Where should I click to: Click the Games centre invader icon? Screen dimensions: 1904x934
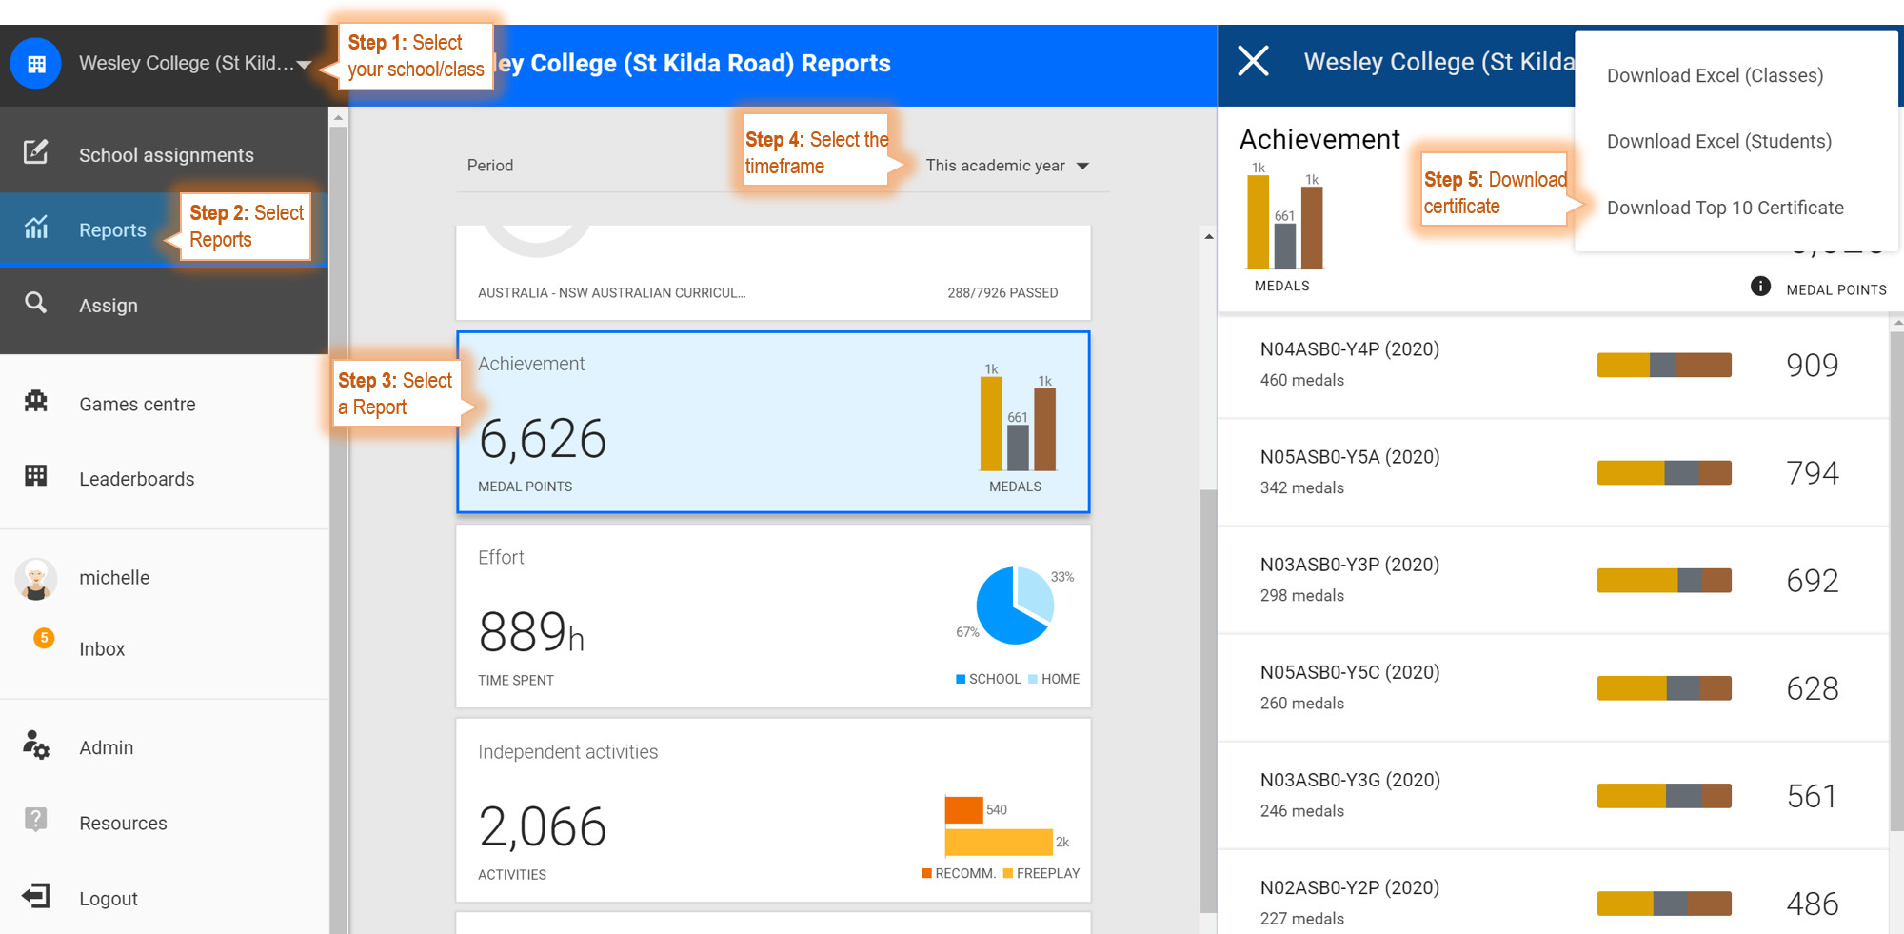36,401
